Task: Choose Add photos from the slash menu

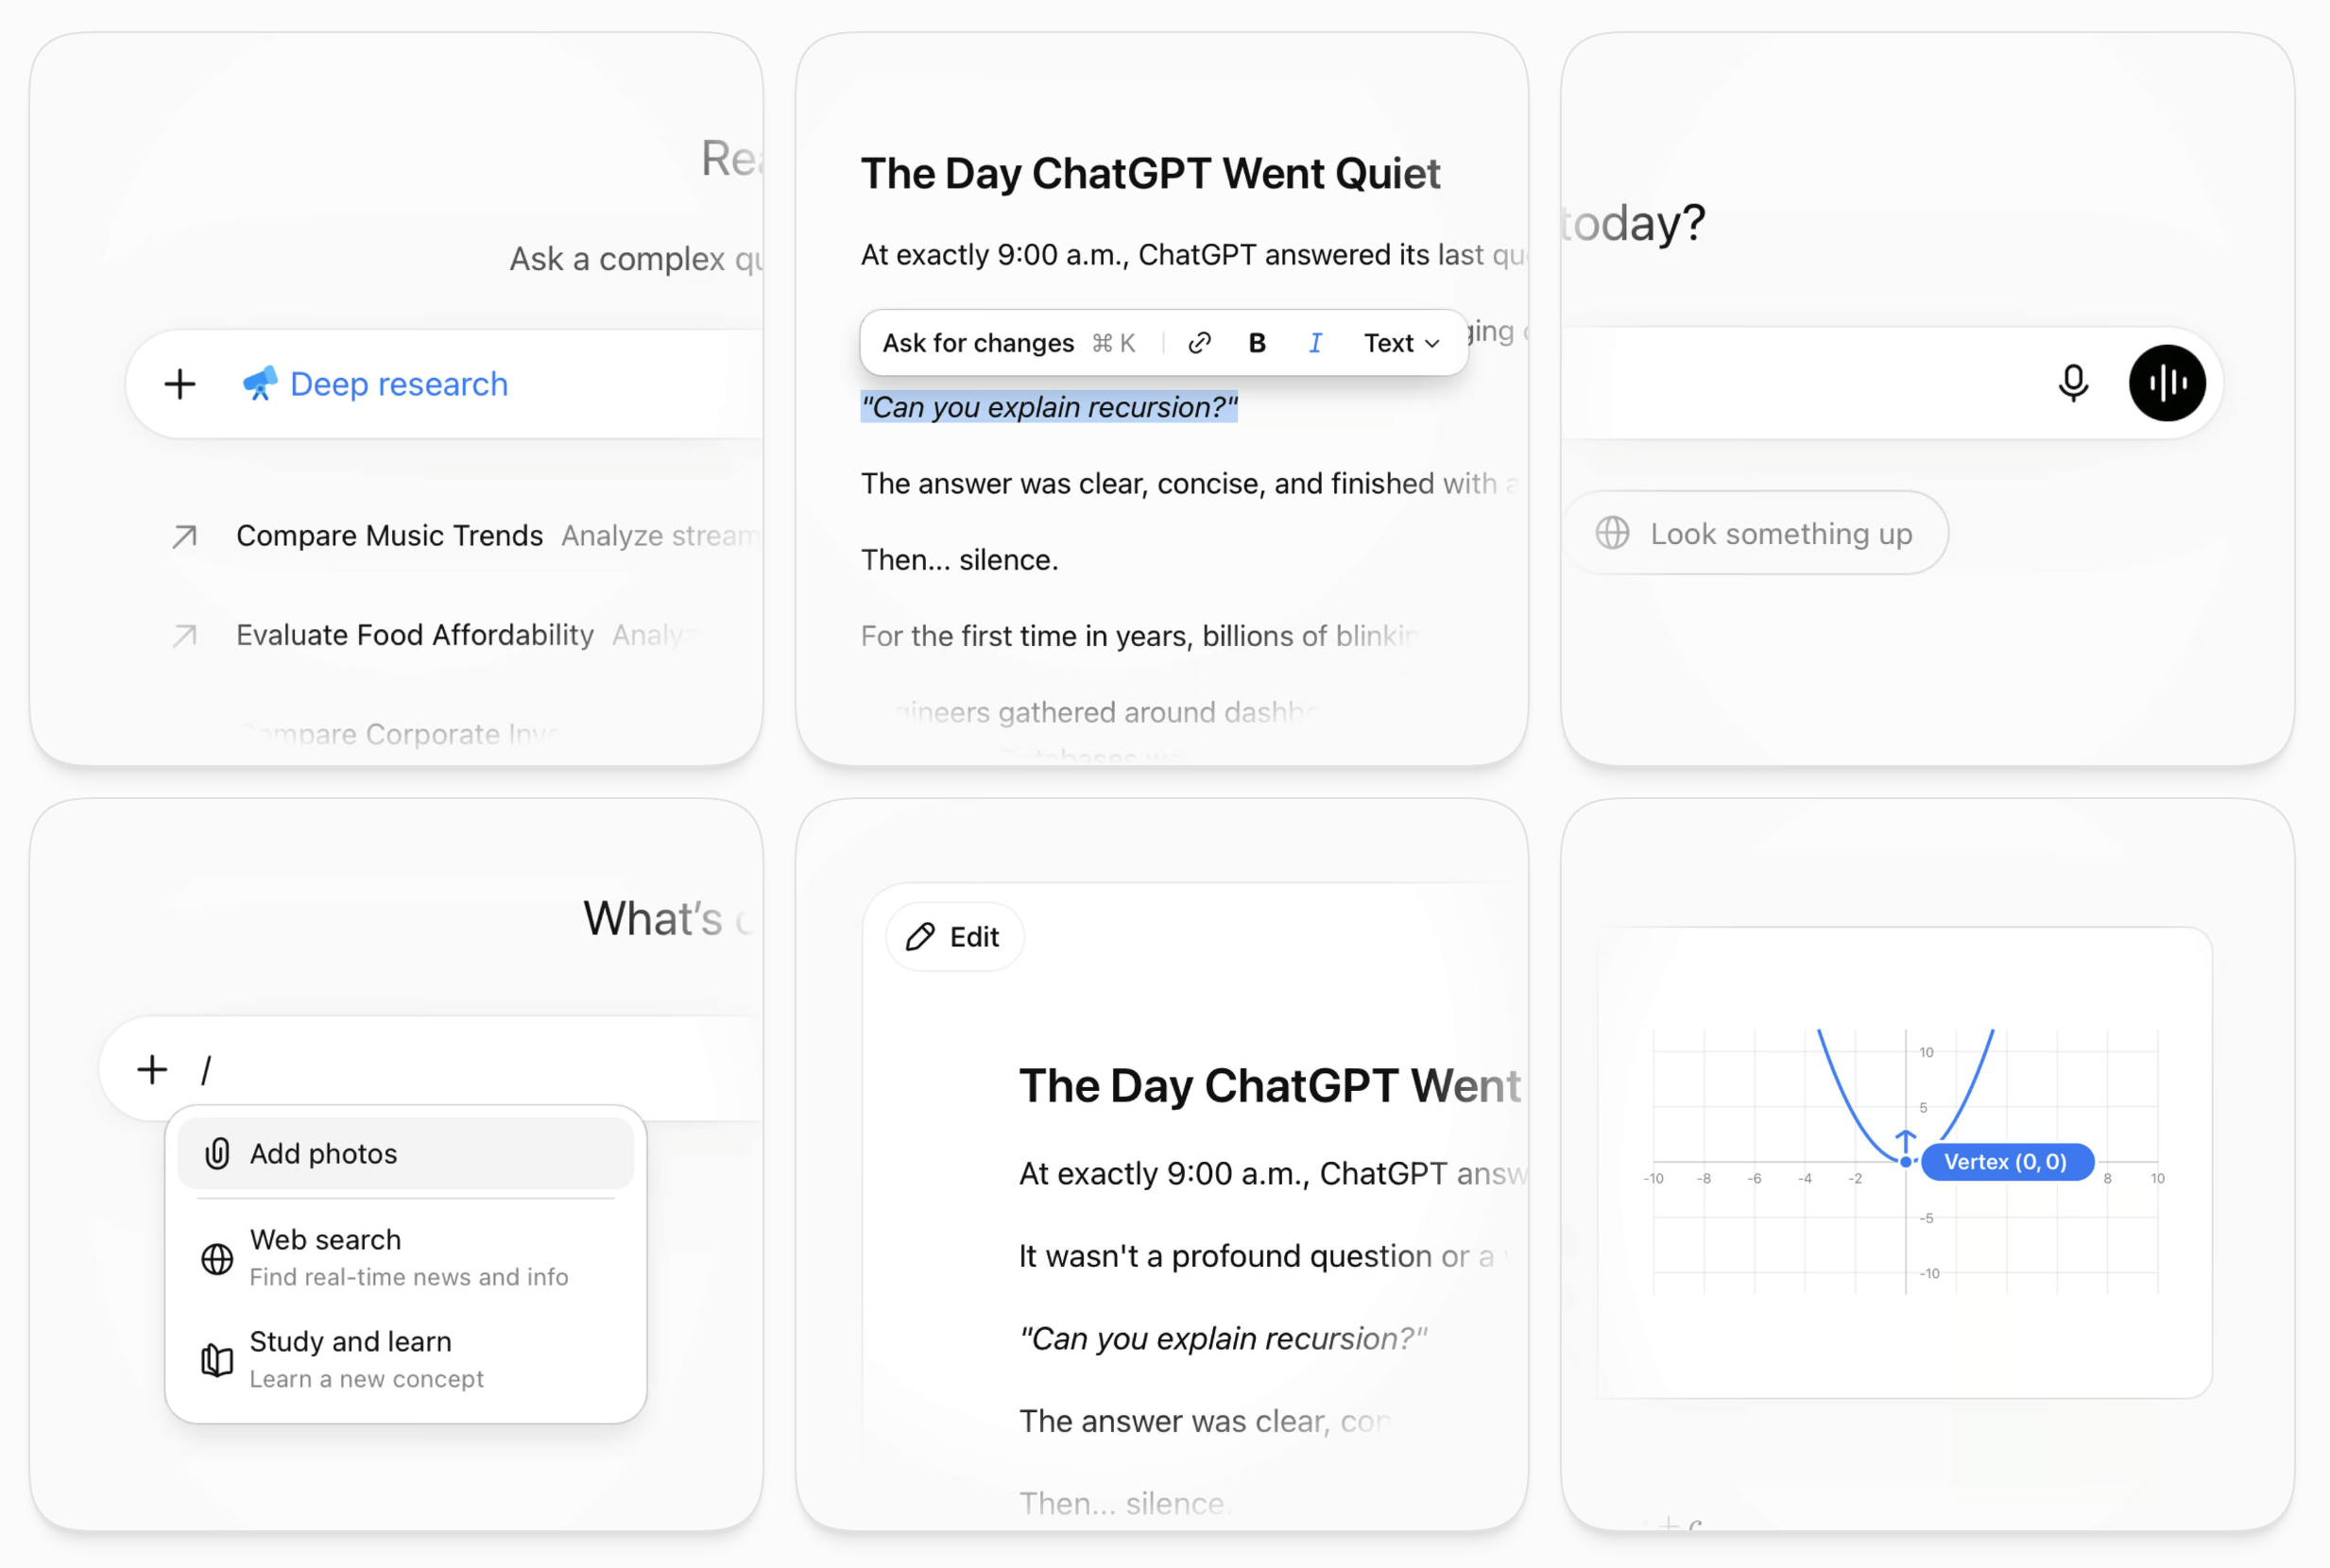Action: pyautogui.click(x=405, y=1153)
